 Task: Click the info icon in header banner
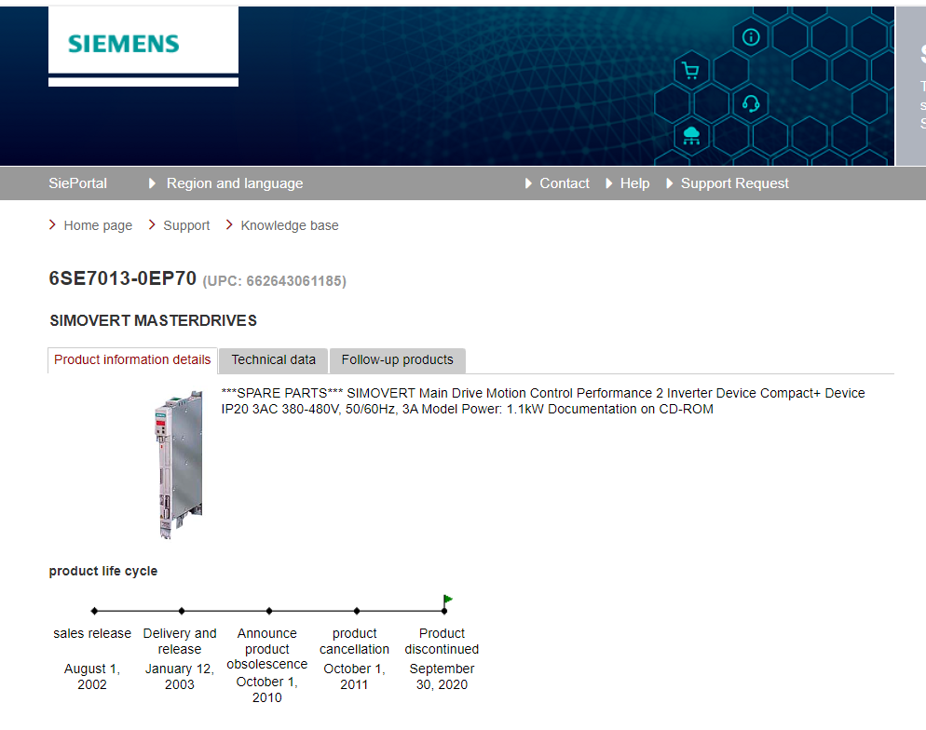pos(751,37)
